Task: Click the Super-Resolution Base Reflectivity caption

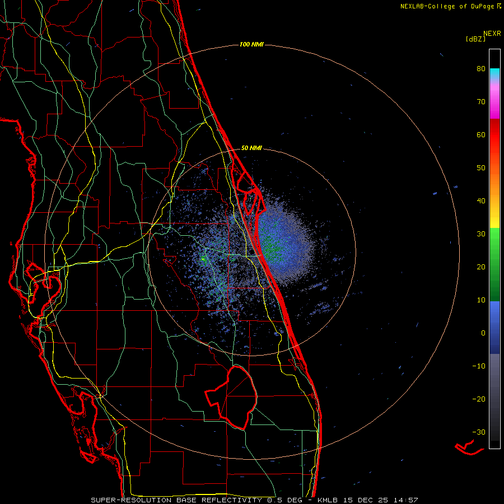Action: [199, 500]
